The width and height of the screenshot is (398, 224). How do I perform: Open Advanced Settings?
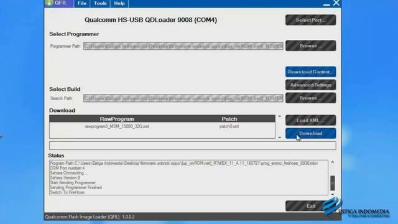tap(310, 85)
